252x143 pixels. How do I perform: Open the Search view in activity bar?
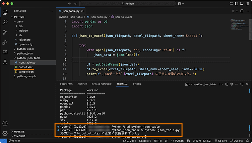[x=5, y=22]
